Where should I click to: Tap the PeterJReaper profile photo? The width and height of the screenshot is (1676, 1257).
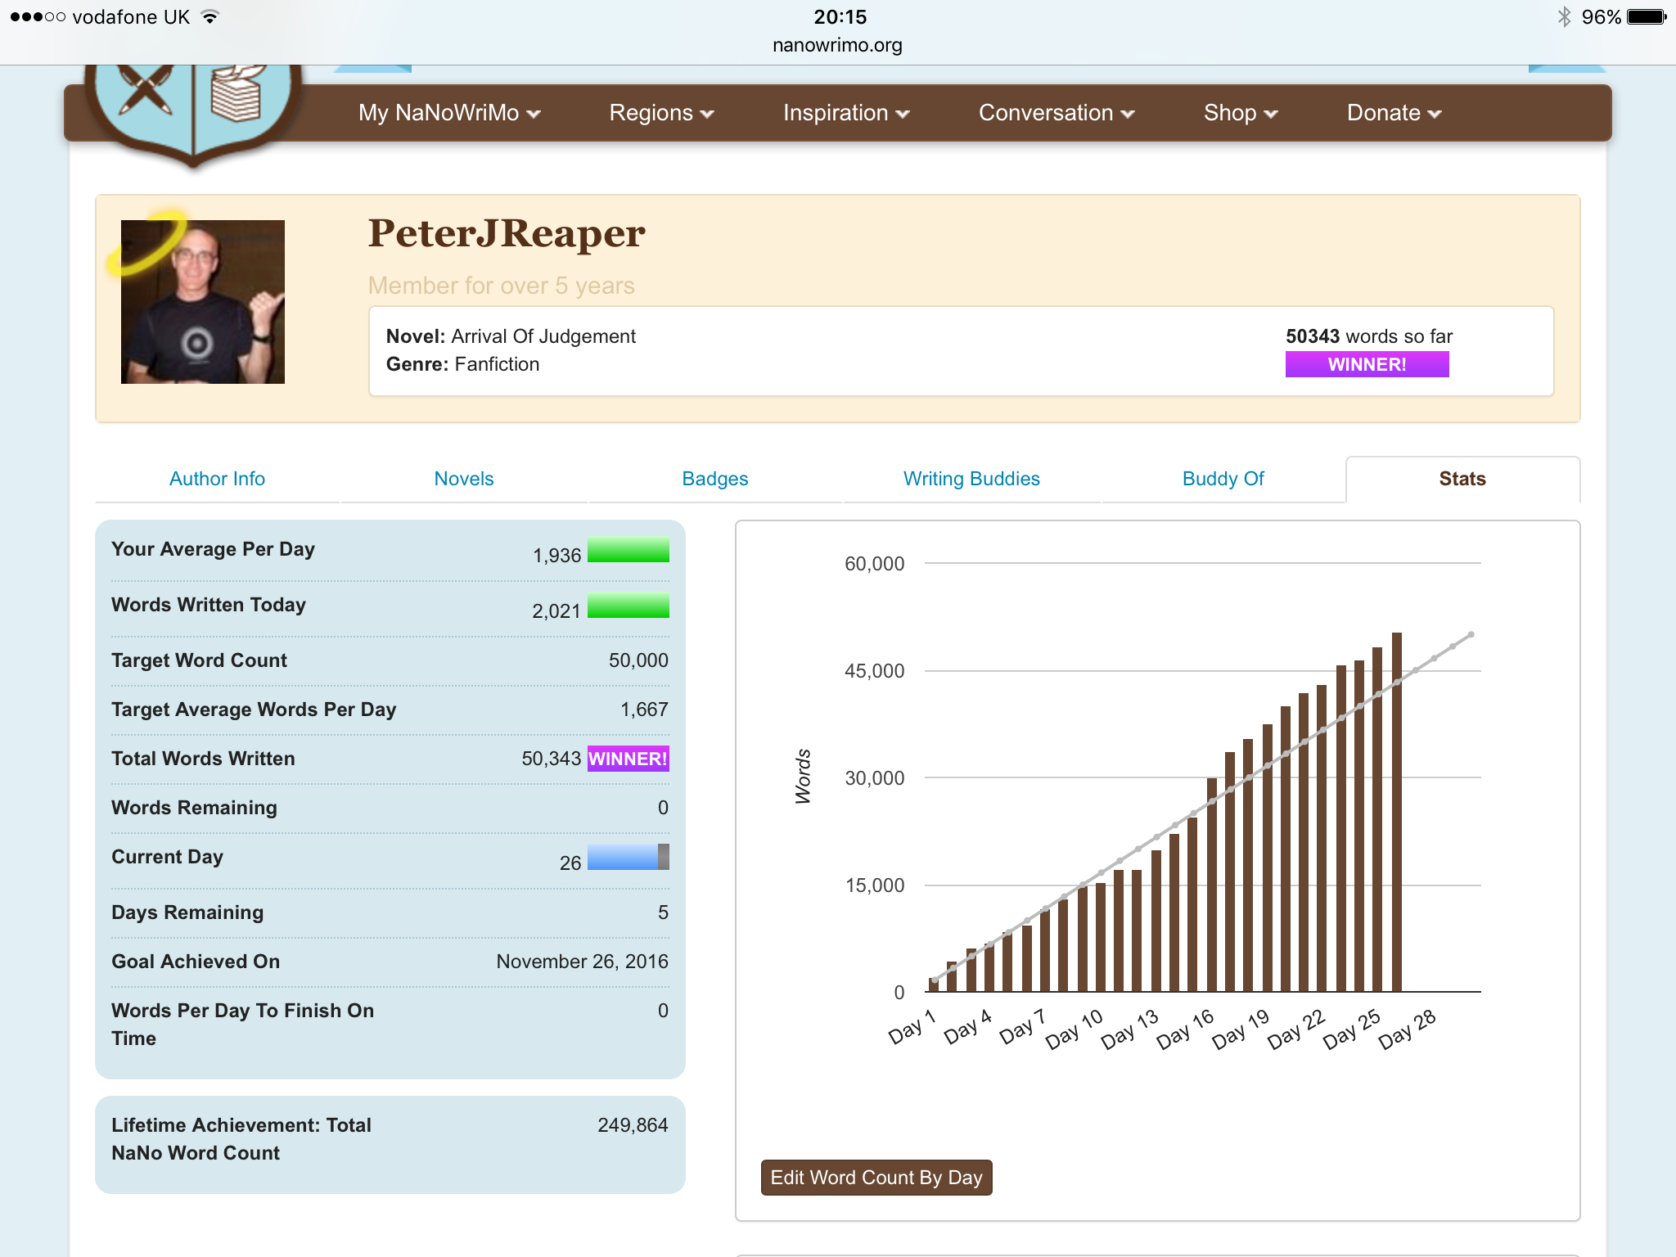203,301
